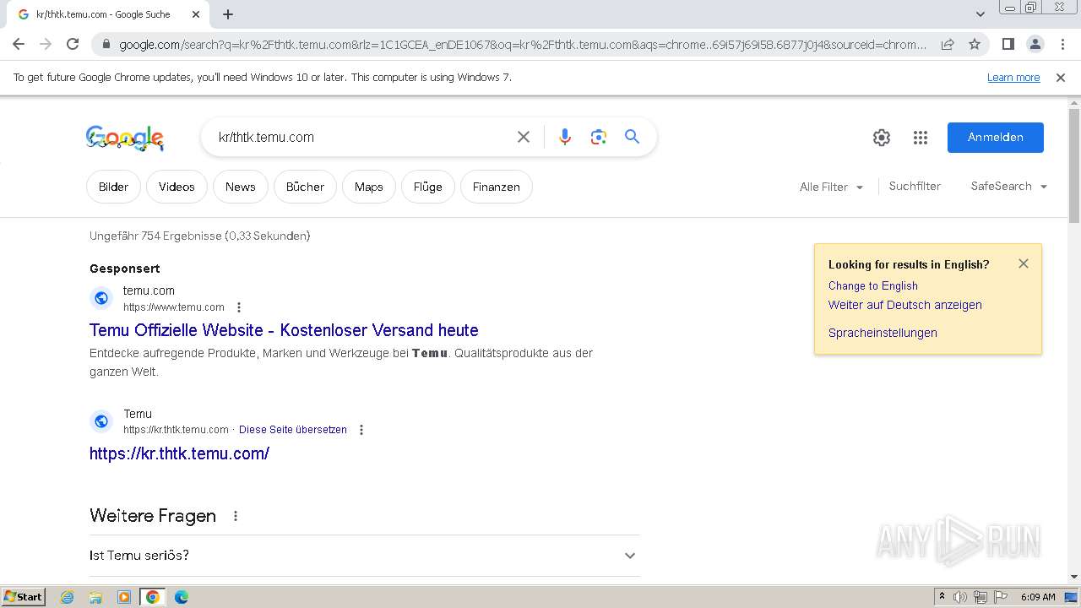The height and width of the screenshot is (608, 1081).
Task: Open Internet Explorer from the taskbar
Action: [x=67, y=597]
